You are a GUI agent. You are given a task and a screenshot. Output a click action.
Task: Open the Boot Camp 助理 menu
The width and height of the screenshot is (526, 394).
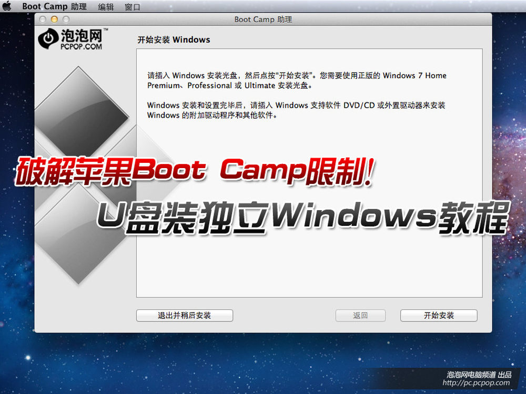coord(54,6)
